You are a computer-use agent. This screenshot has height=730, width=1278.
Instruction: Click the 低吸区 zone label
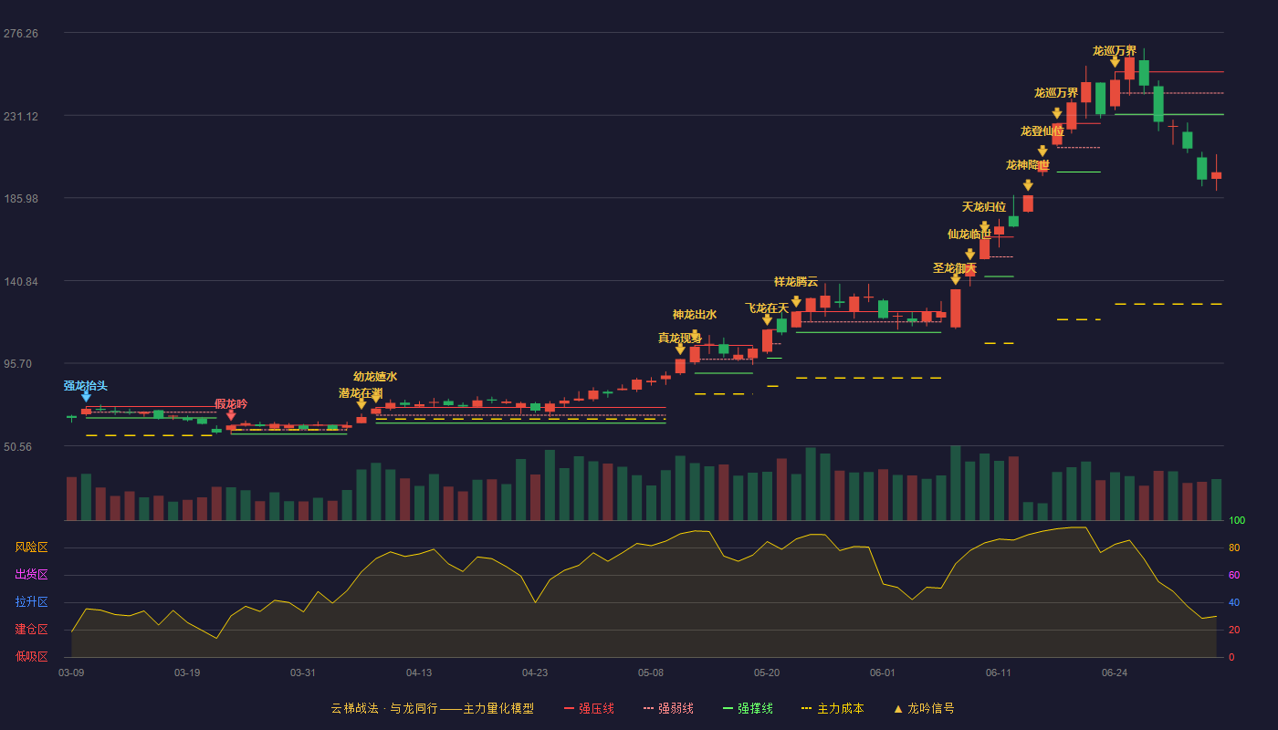[x=32, y=656]
